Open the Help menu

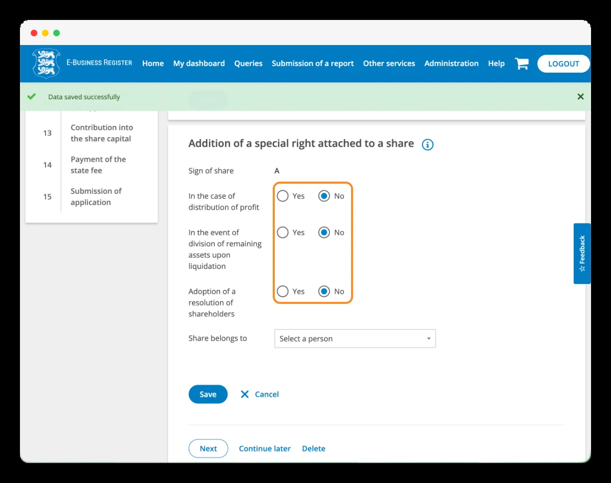(x=496, y=63)
